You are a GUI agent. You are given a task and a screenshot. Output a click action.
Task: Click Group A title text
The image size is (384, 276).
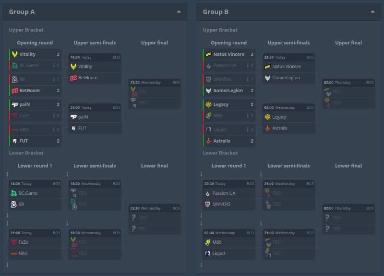pos(22,12)
